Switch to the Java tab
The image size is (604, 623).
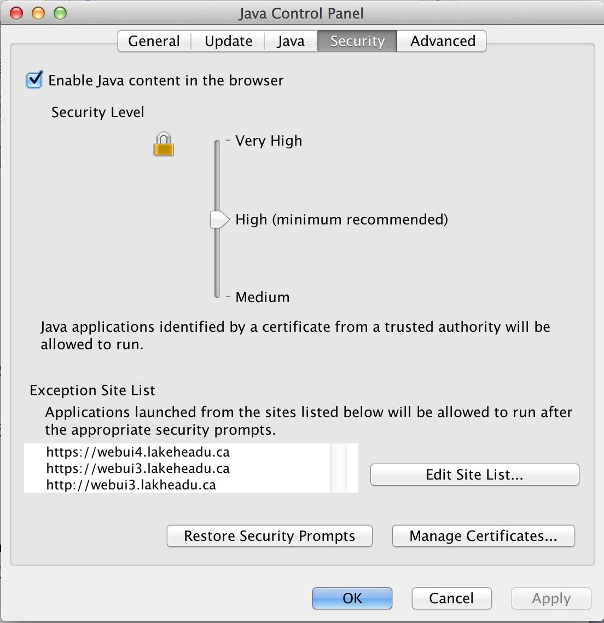click(x=290, y=41)
